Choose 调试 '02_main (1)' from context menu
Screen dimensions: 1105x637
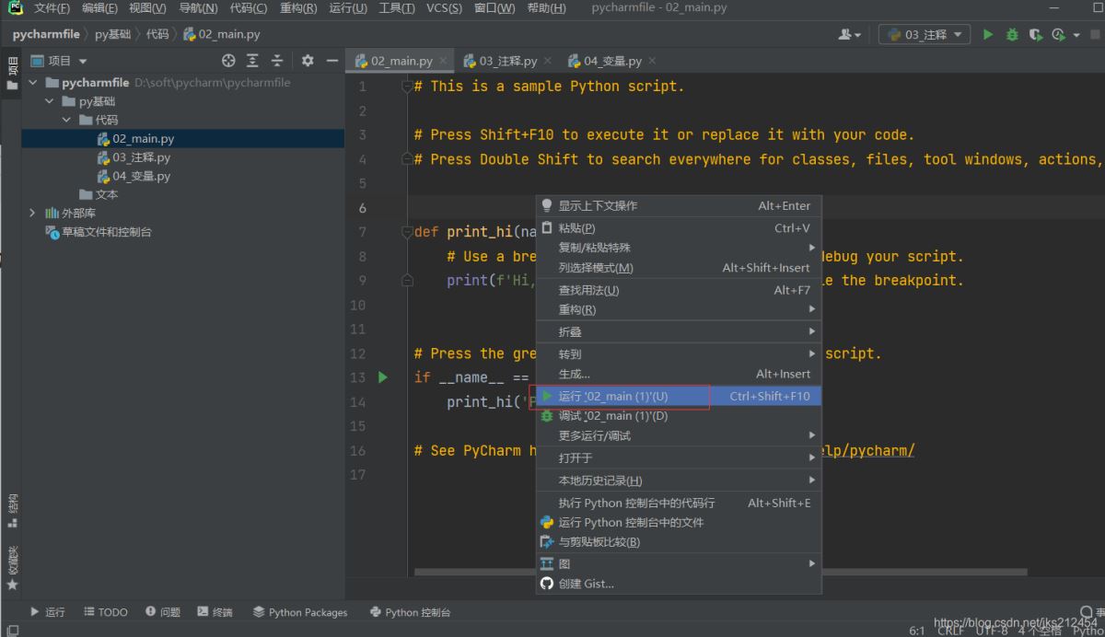pyautogui.click(x=613, y=416)
